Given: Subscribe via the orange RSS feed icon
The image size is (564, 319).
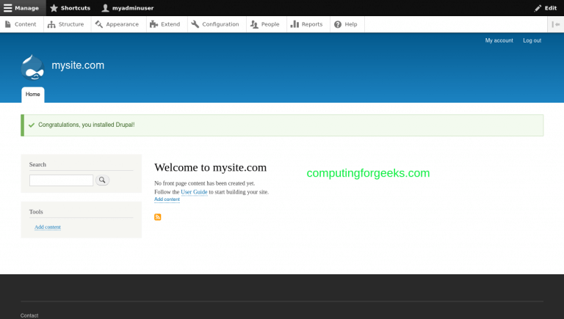Looking at the screenshot, I should pos(158,217).
